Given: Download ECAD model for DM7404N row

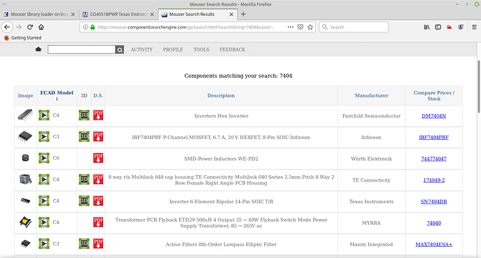Looking at the screenshot, I should click(x=44, y=115).
